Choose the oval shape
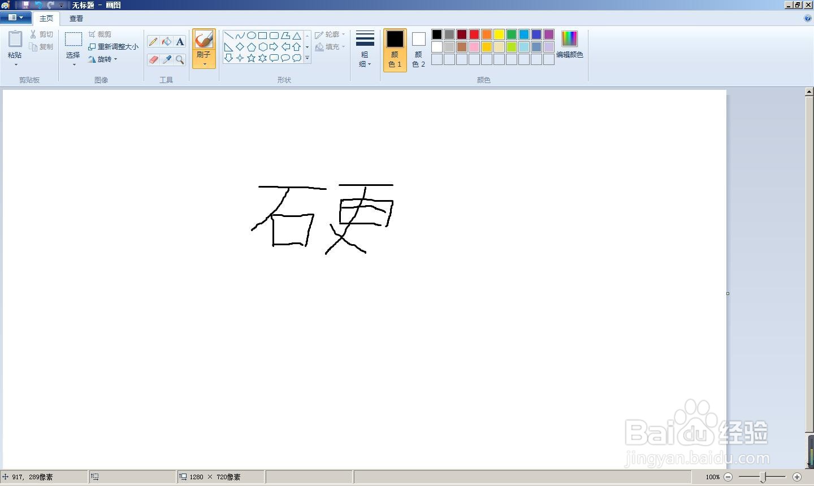814x486 pixels. (x=251, y=35)
